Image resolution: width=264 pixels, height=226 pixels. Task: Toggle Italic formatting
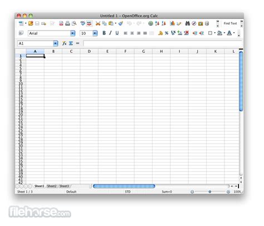click(110, 33)
